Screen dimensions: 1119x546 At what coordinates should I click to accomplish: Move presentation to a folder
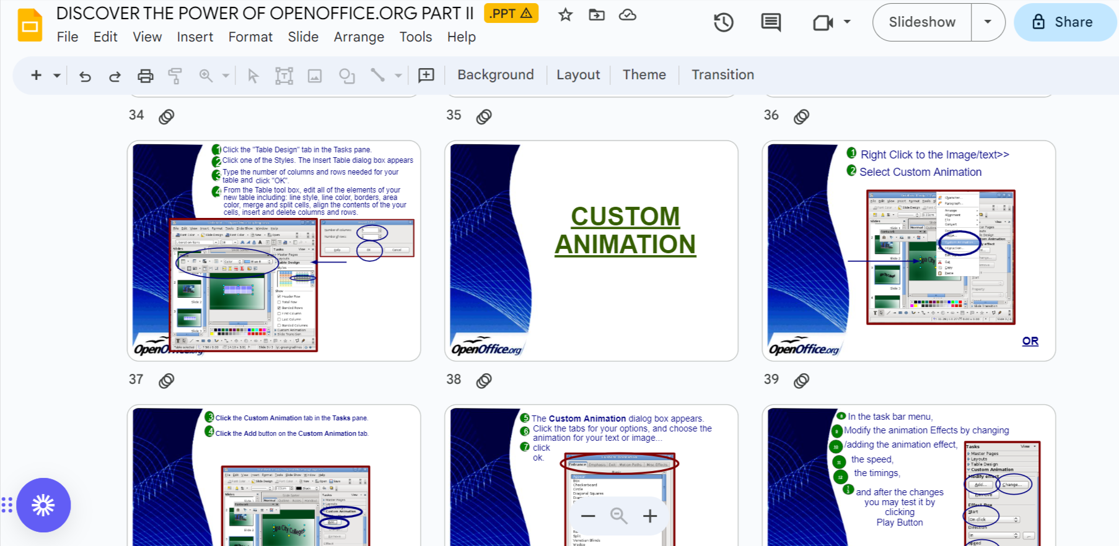tap(597, 15)
